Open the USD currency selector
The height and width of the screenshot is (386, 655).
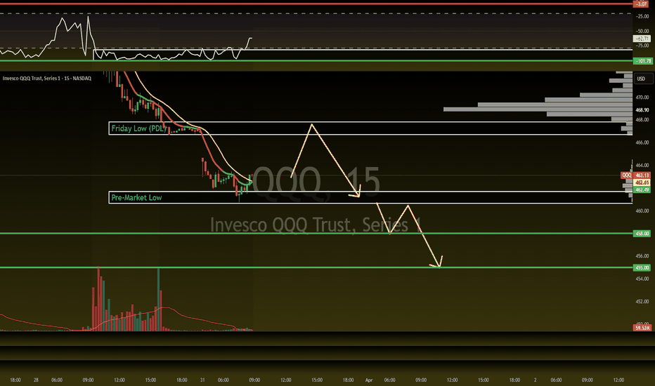[x=643, y=79]
